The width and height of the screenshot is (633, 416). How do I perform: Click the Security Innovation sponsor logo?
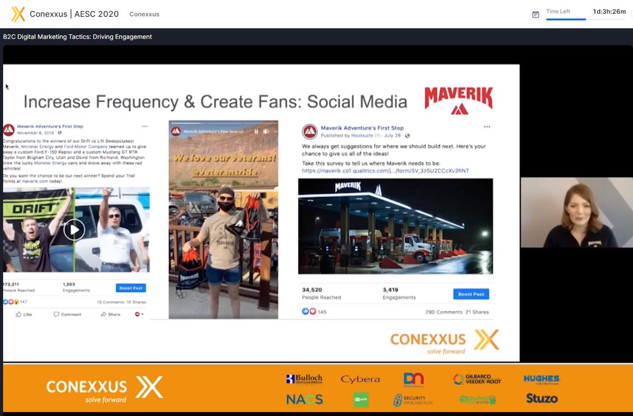tap(413, 400)
